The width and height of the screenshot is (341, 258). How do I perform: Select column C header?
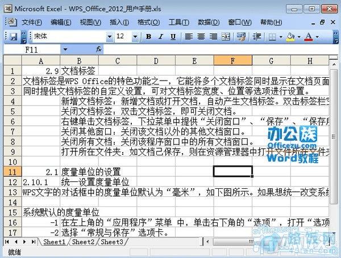click(118, 61)
